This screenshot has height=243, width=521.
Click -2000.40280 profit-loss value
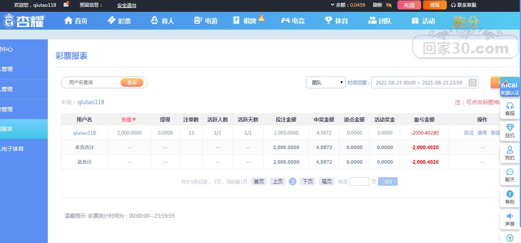[425, 133]
